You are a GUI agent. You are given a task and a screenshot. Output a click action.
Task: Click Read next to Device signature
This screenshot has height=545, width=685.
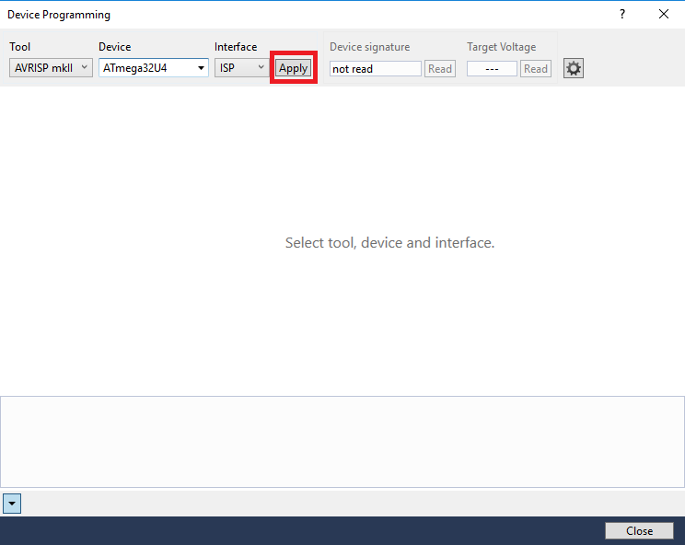coord(440,68)
